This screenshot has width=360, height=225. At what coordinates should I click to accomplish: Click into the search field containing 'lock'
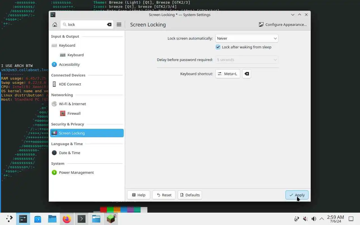[x=87, y=24]
